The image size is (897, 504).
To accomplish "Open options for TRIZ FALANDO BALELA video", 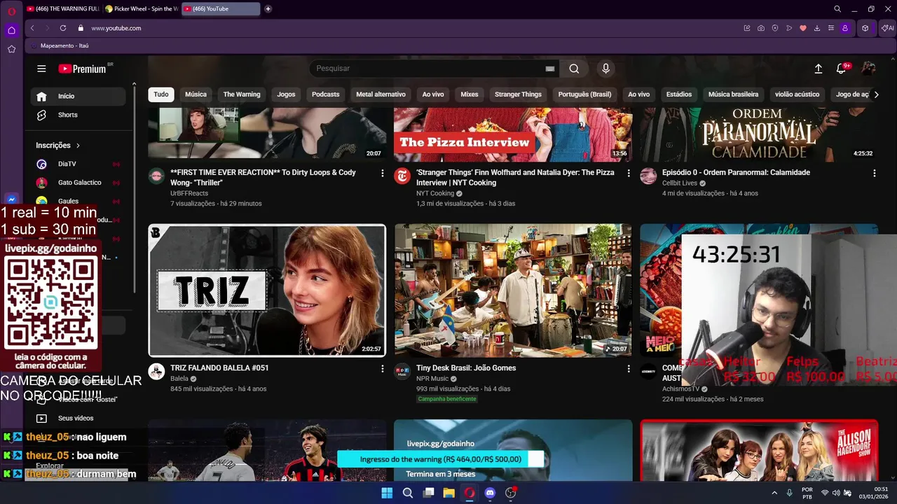I will click(x=383, y=368).
